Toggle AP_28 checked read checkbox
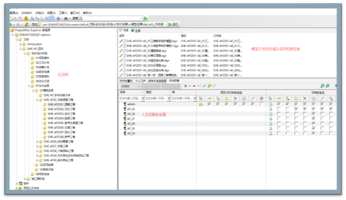 point(313,123)
